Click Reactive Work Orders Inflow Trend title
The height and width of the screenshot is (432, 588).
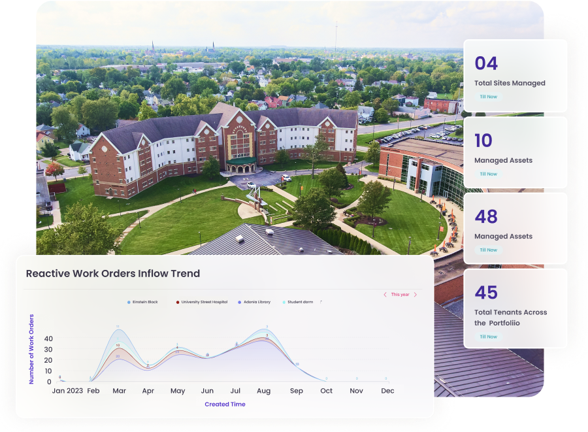(x=113, y=274)
